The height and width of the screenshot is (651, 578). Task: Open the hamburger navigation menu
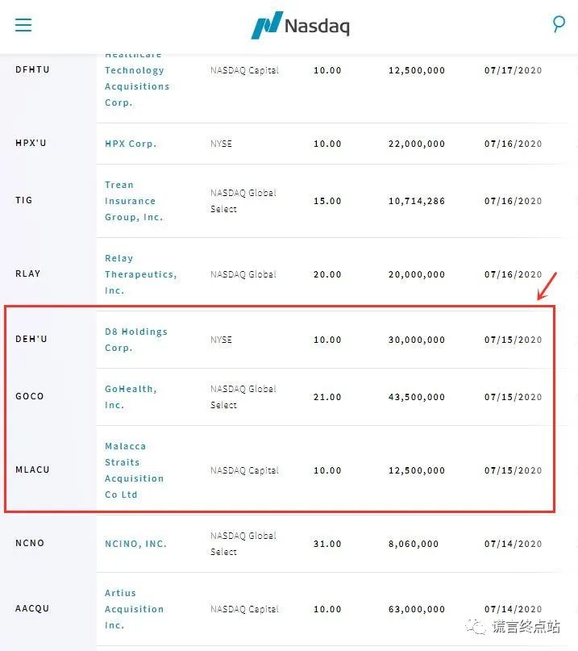(x=23, y=25)
